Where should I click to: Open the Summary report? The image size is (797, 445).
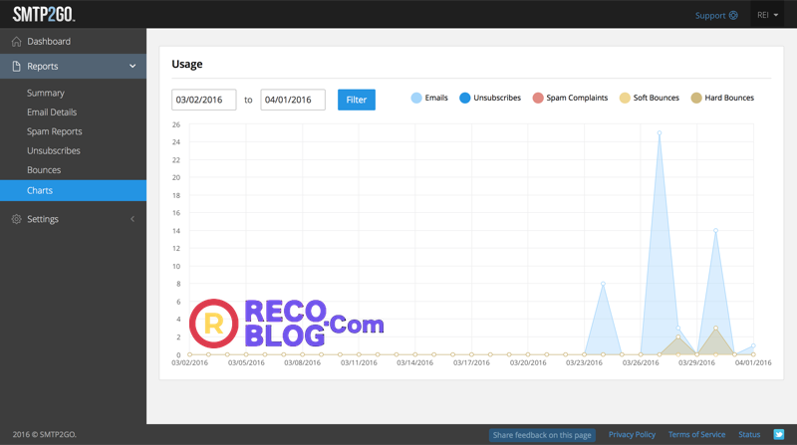46,93
